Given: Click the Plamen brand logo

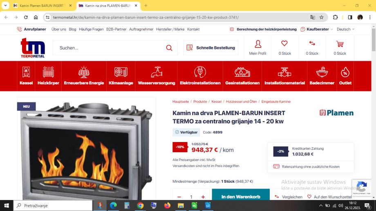Looking at the screenshot, I should [x=336, y=113].
